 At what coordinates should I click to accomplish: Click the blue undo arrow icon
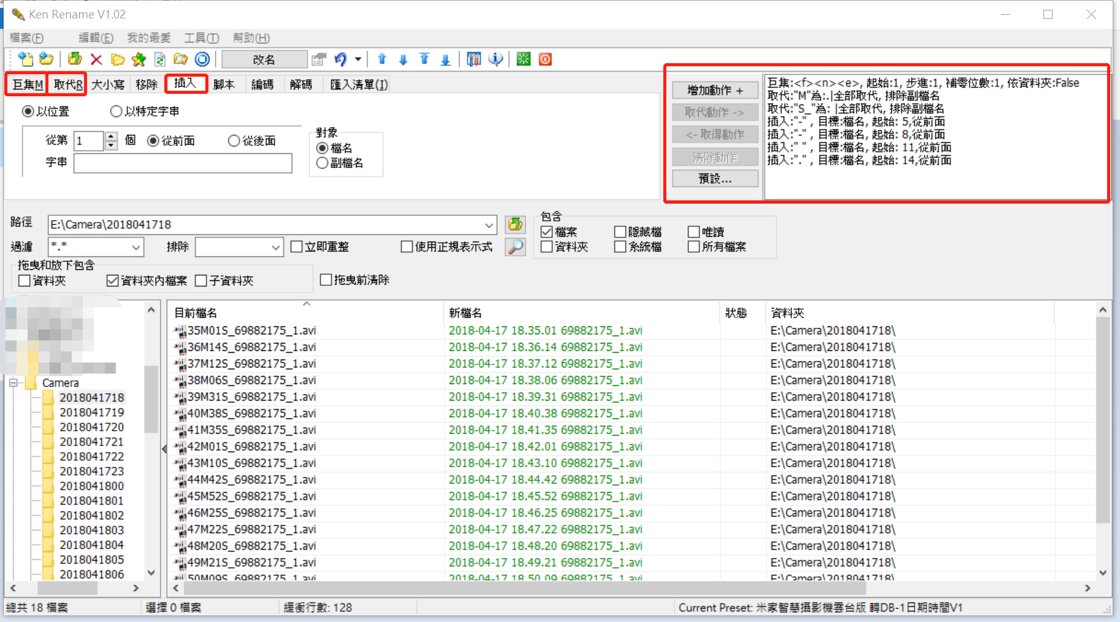click(x=341, y=59)
